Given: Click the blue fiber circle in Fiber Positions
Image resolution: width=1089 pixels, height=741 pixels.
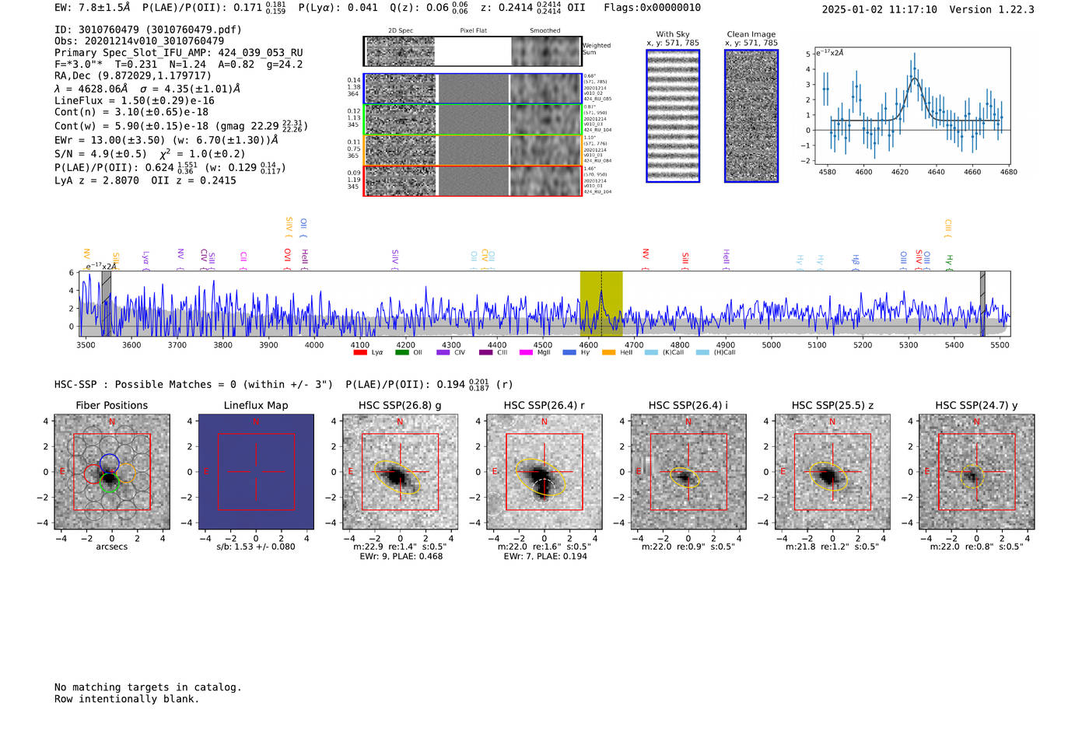Looking at the screenshot, I should 109,464.
